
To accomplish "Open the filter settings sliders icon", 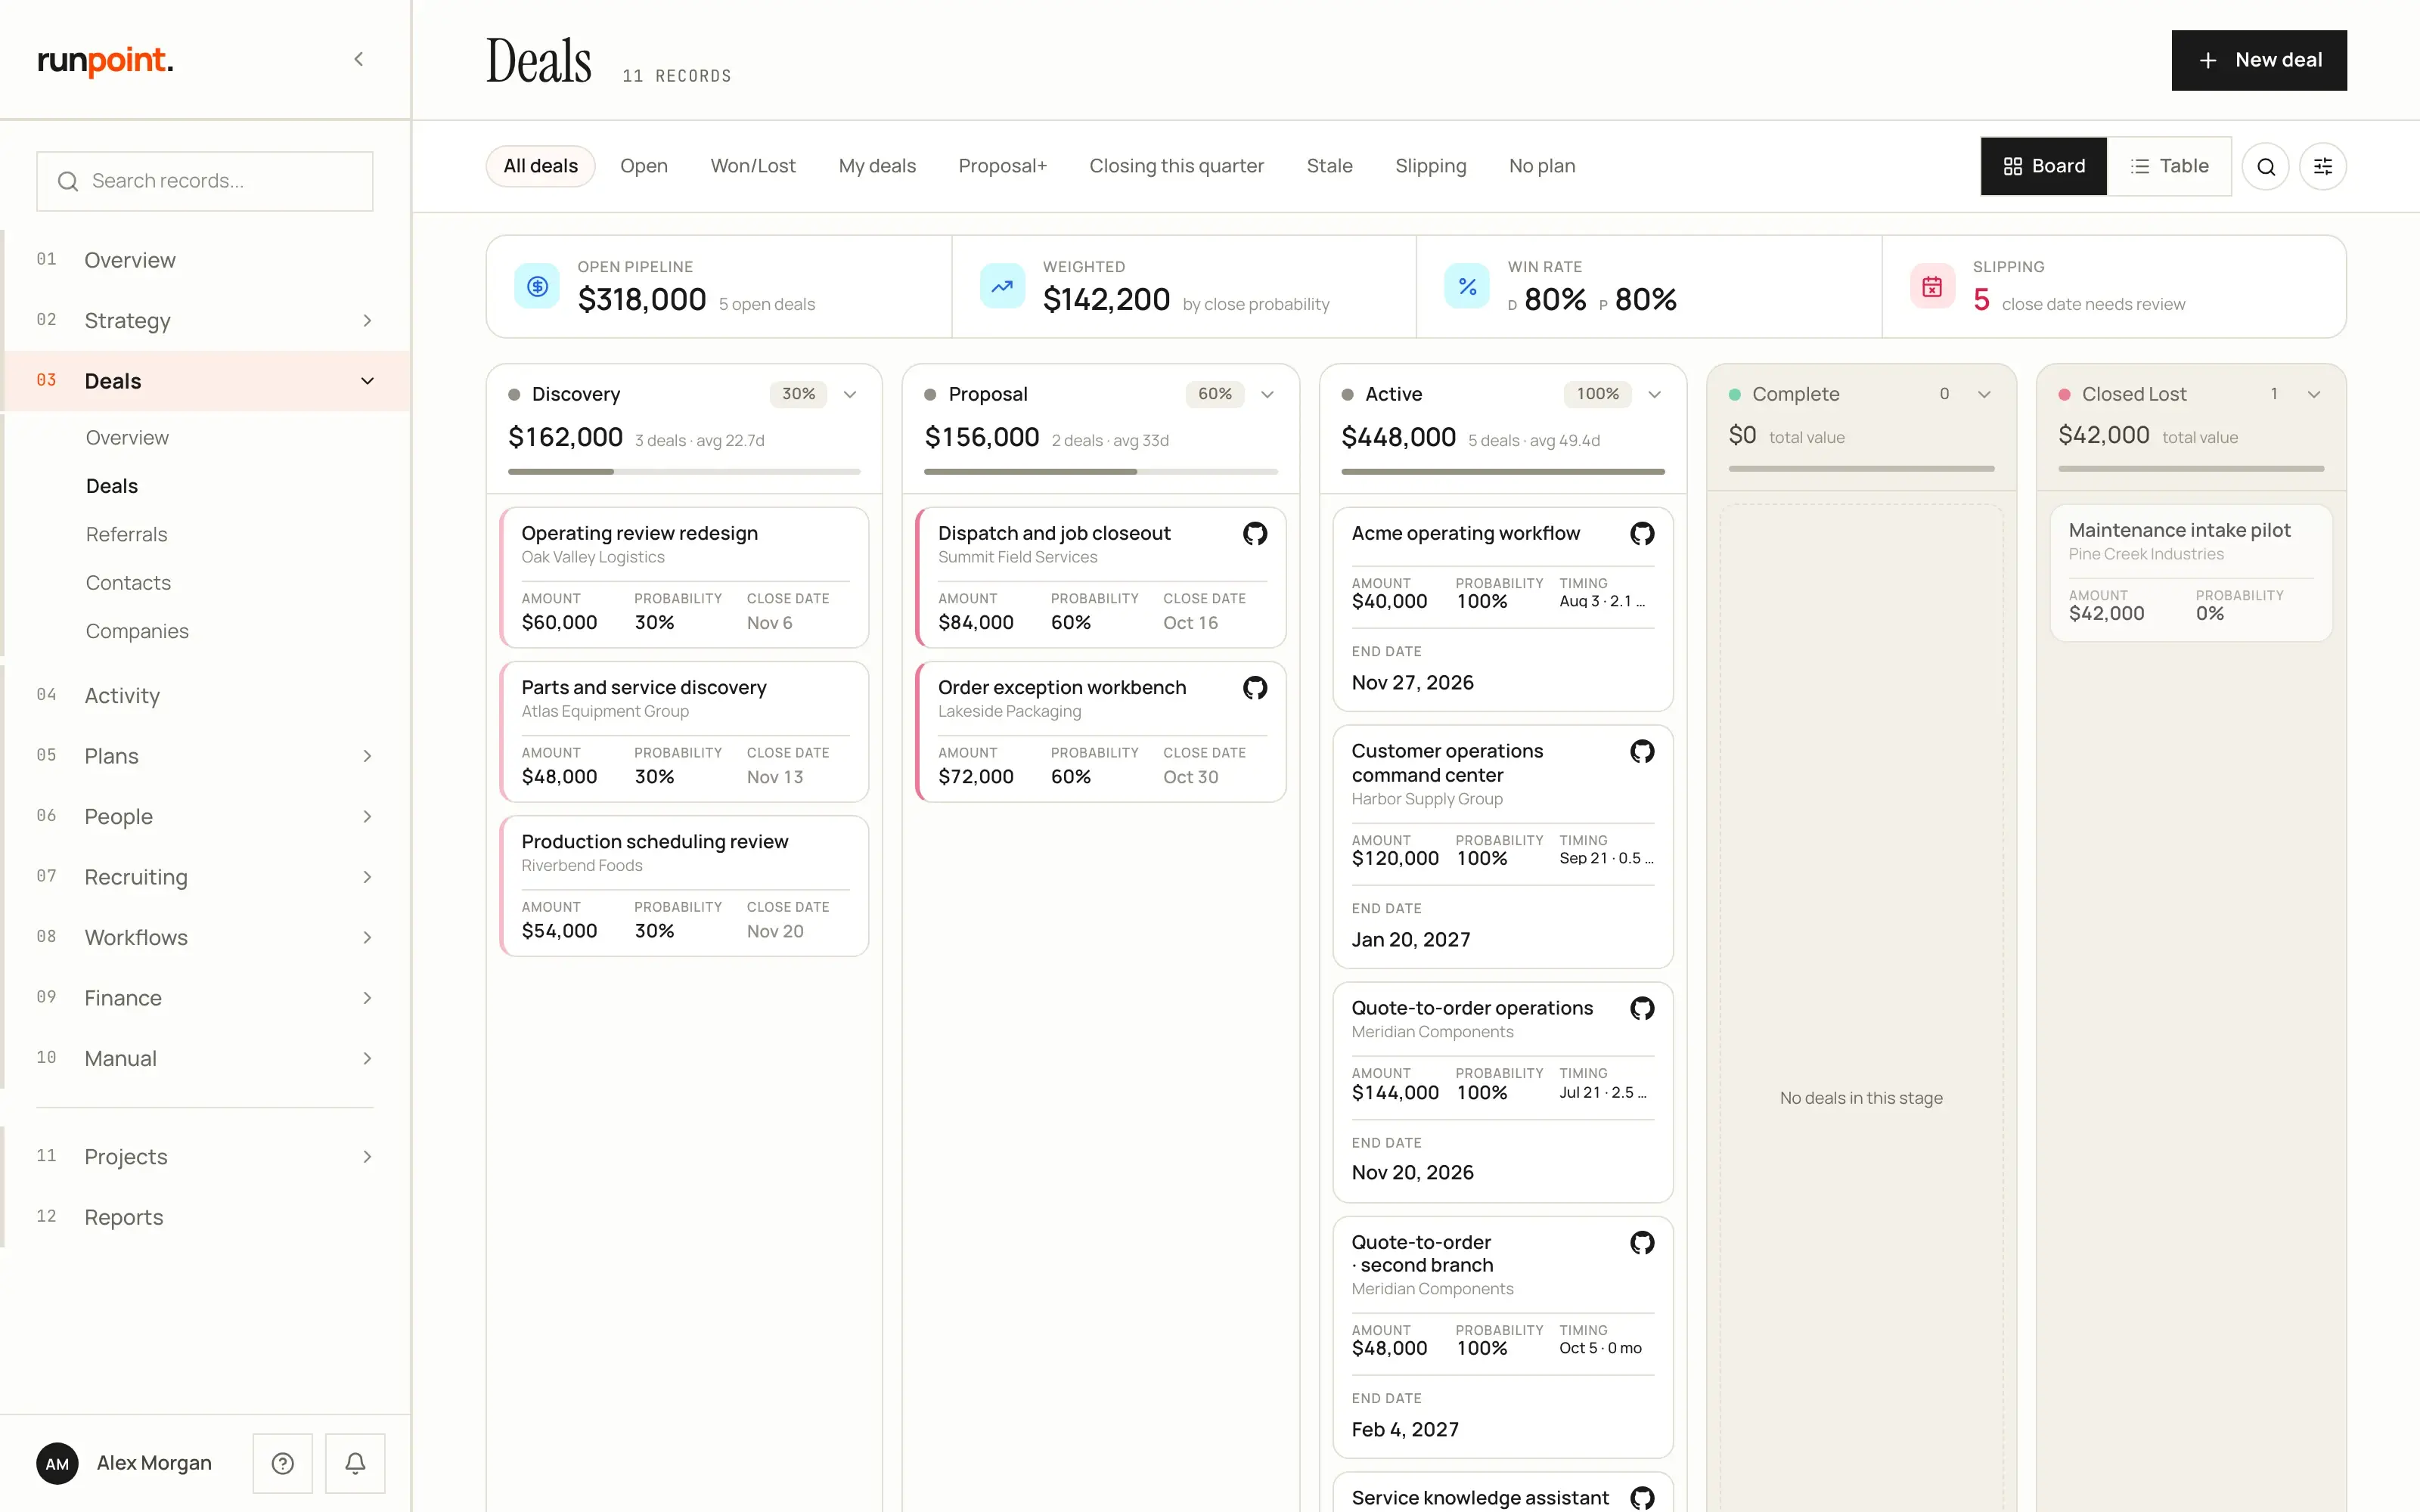I will 2323,166.
